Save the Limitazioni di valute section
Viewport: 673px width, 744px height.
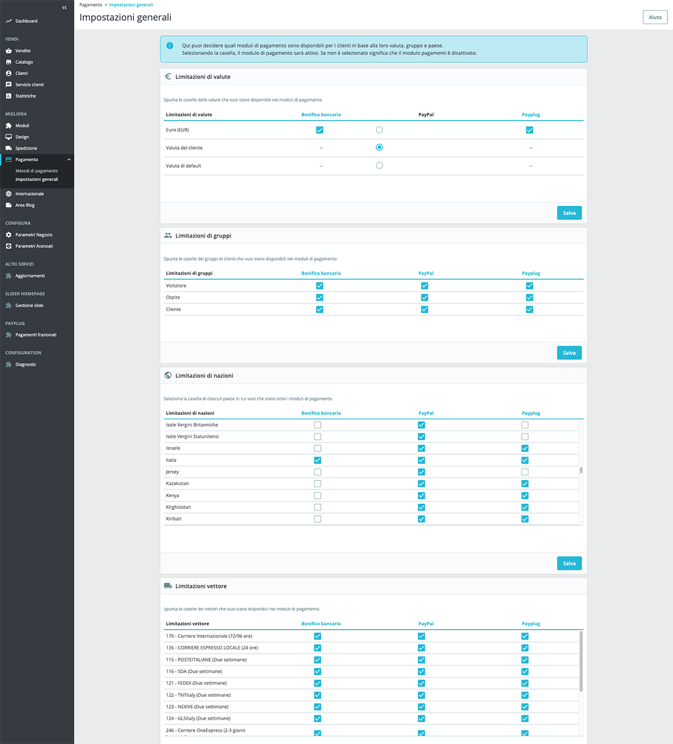[x=569, y=213]
